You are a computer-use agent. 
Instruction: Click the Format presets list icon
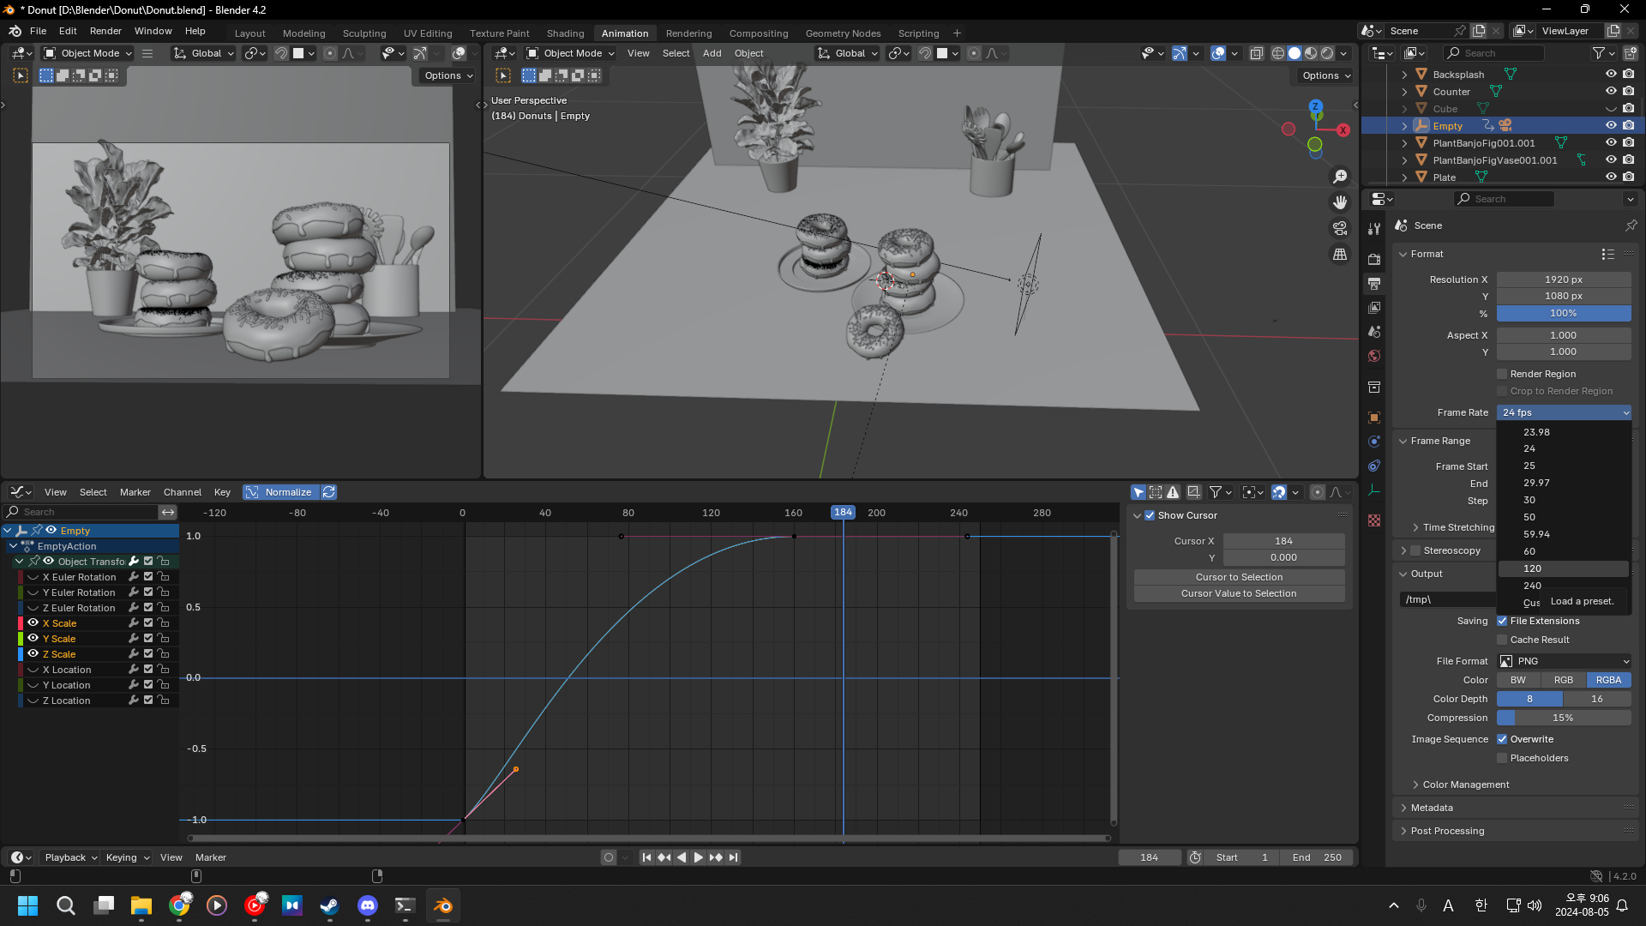coord(1607,254)
